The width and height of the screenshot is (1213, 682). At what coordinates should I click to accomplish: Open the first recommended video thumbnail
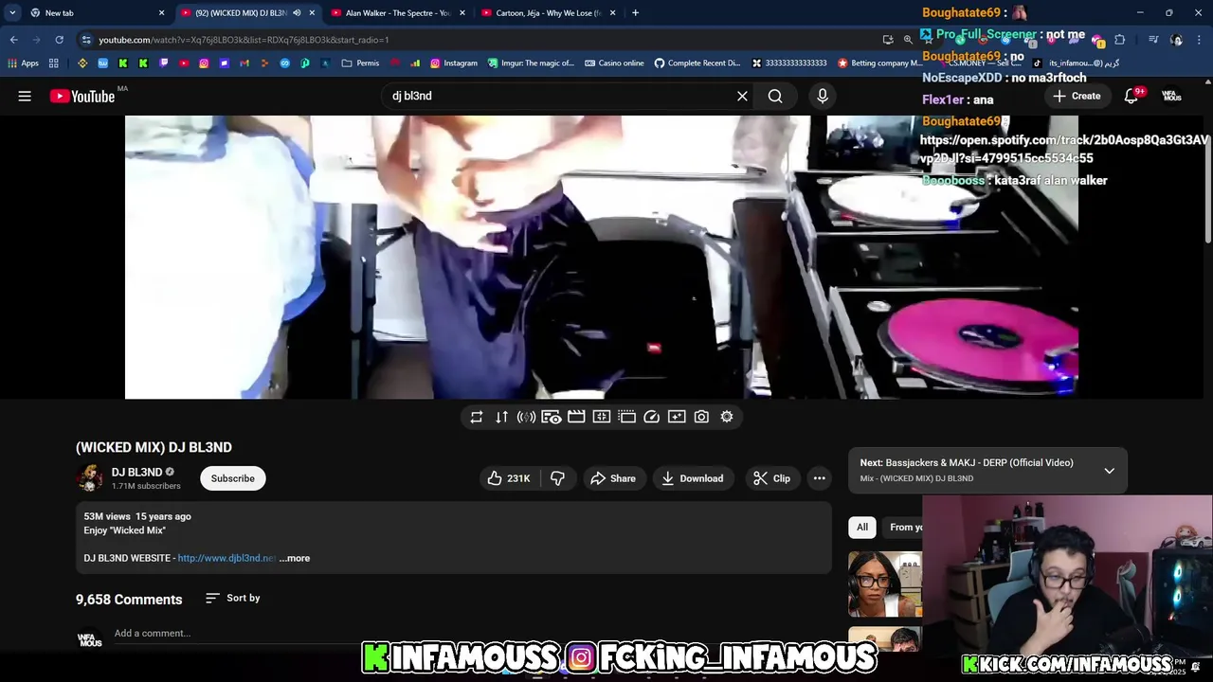[885, 584]
